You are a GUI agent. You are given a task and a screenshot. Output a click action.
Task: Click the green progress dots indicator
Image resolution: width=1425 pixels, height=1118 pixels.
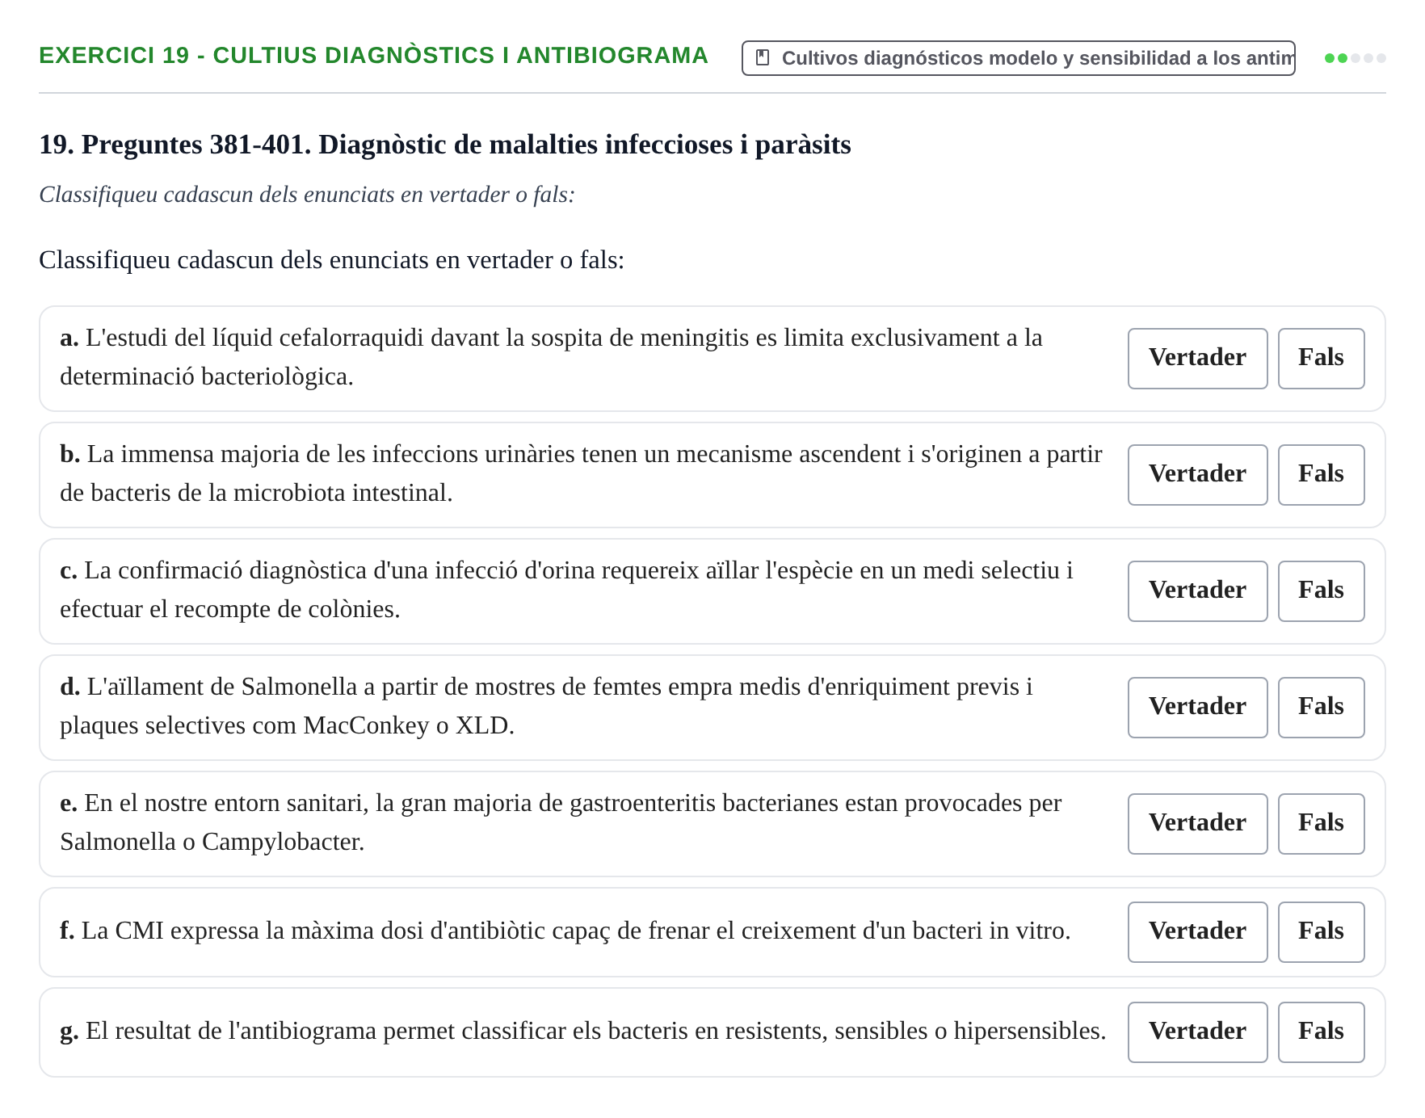click(1355, 58)
